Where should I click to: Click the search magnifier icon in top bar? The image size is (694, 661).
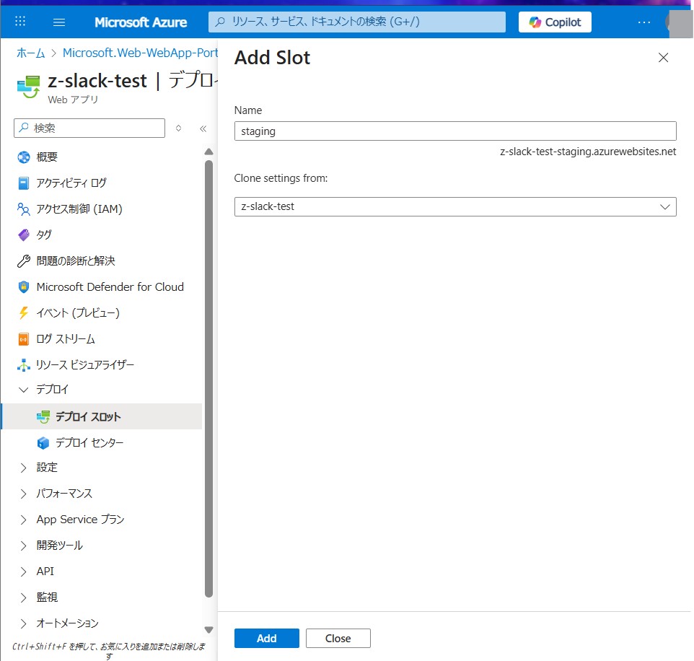(220, 22)
